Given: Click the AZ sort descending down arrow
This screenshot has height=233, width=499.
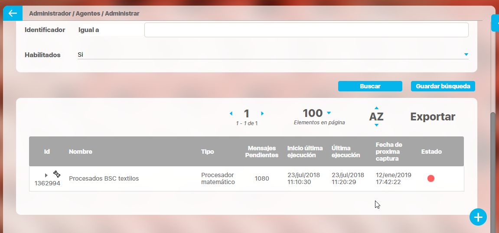Looking at the screenshot, I should point(376,125).
